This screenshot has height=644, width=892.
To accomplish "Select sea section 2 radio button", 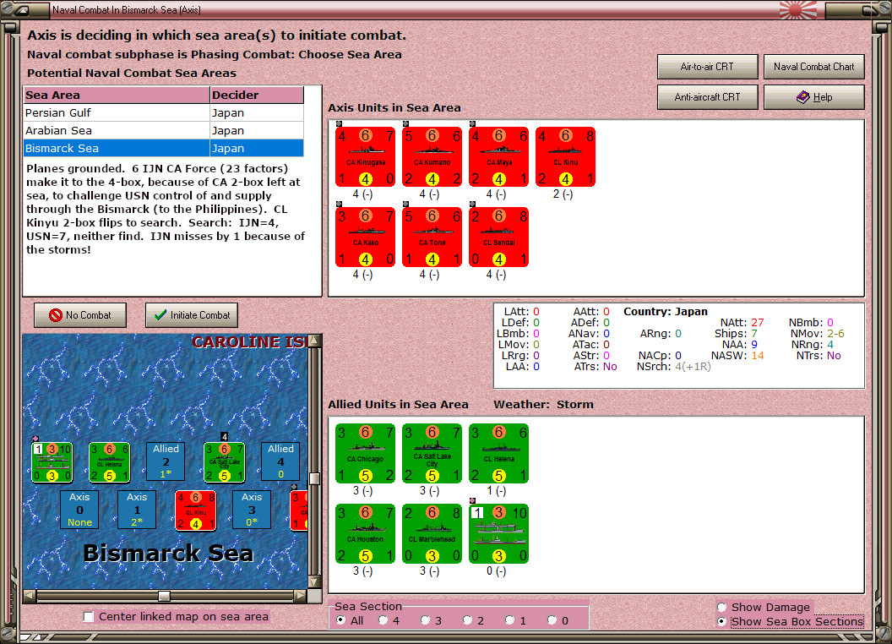I will click(467, 620).
